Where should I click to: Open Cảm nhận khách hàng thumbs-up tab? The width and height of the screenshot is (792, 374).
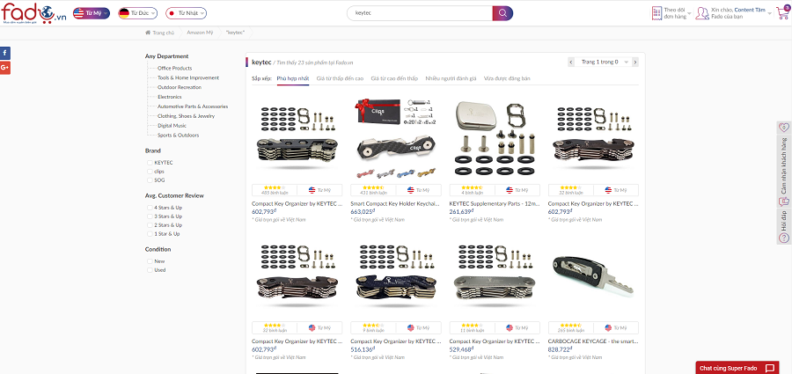click(x=784, y=202)
